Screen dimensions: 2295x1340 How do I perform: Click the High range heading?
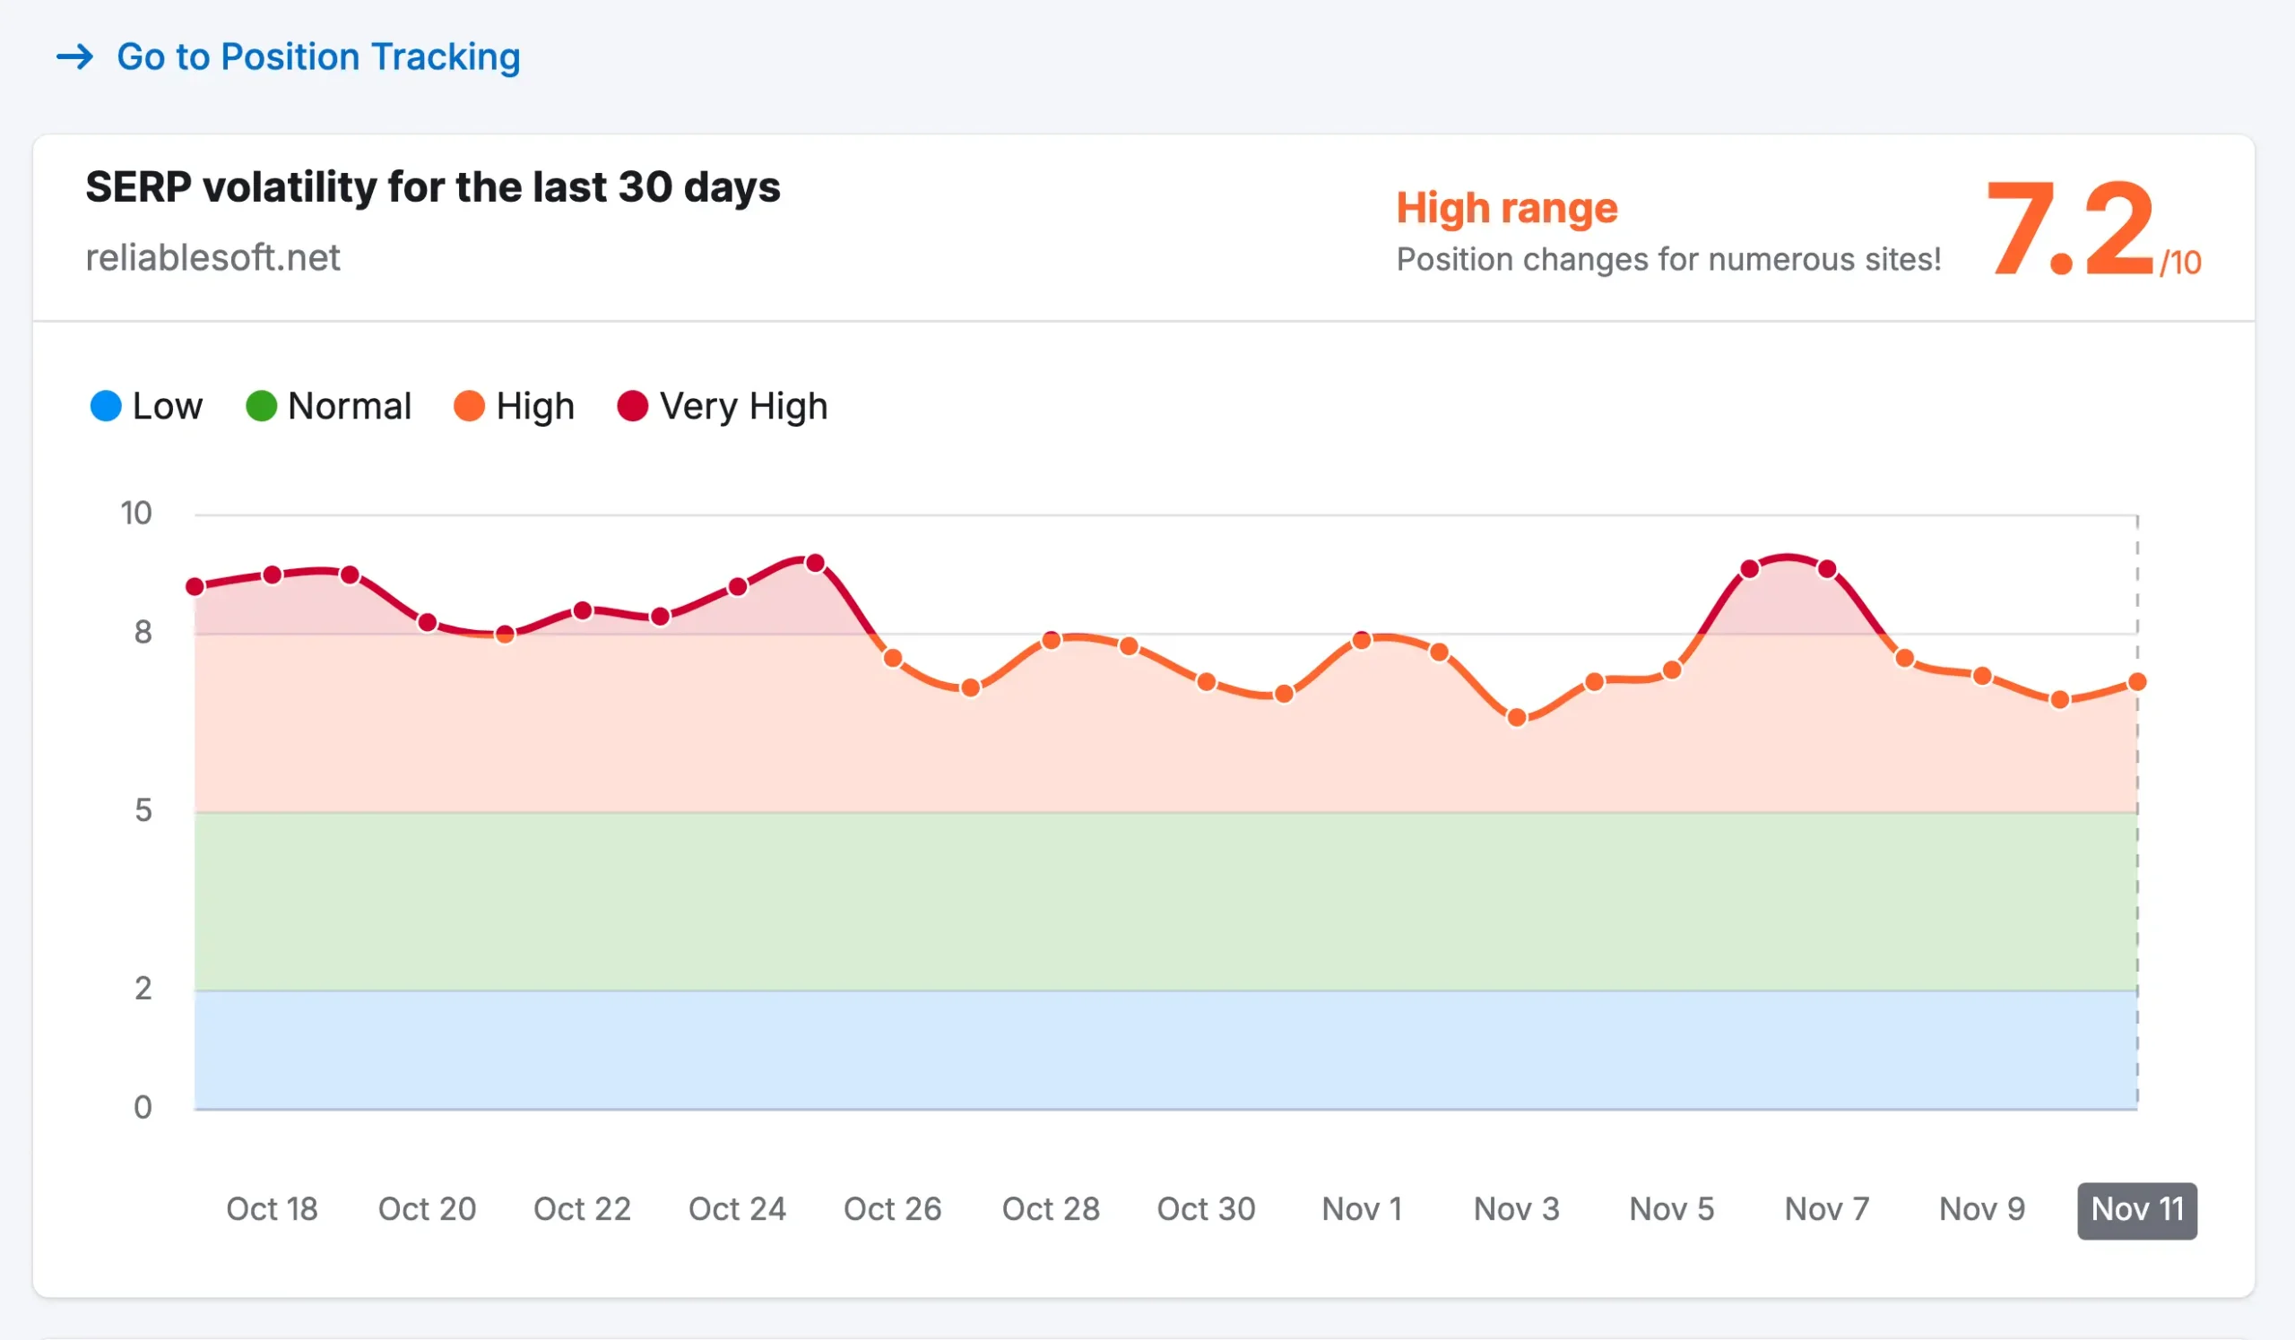click(1506, 208)
